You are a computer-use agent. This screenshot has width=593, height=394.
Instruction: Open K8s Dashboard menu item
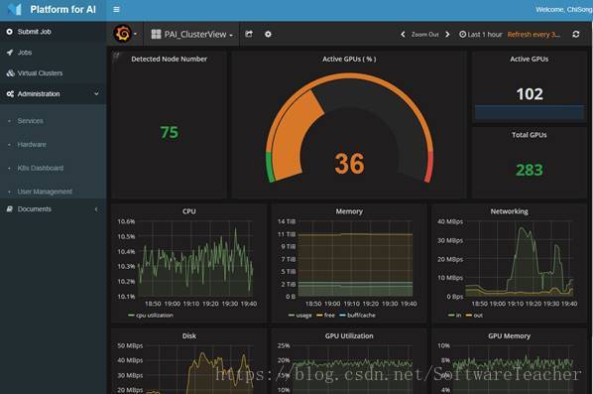(x=41, y=168)
